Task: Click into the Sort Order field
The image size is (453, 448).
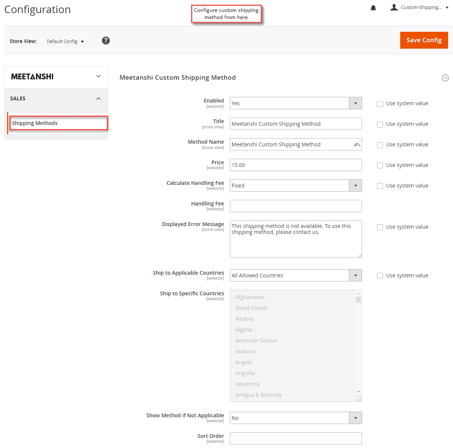Action: coord(296,439)
